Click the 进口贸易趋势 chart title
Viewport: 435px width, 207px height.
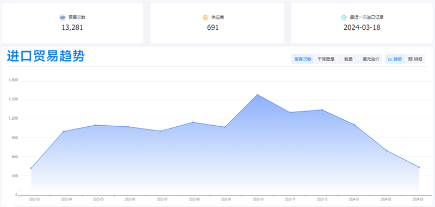pyautogui.click(x=46, y=56)
